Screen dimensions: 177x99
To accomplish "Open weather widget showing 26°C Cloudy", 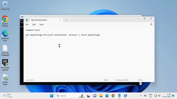I will tap(7, 96).
